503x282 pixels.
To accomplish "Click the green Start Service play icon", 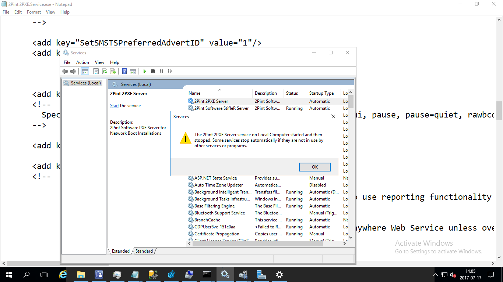I will 145,71.
